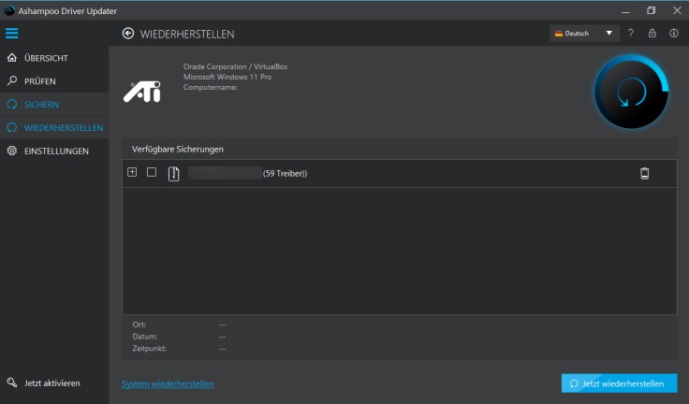The width and height of the screenshot is (689, 404).
Task: Restore down the window size
Action: 651,10
